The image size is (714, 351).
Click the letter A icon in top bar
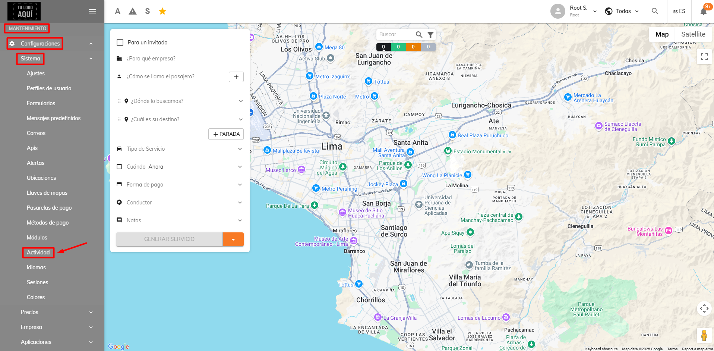pyautogui.click(x=118, y=11)
